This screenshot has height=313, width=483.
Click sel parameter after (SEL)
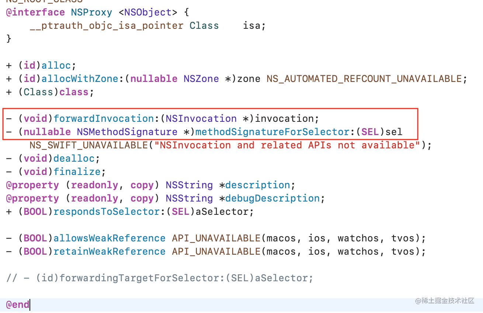click(394, 132)
